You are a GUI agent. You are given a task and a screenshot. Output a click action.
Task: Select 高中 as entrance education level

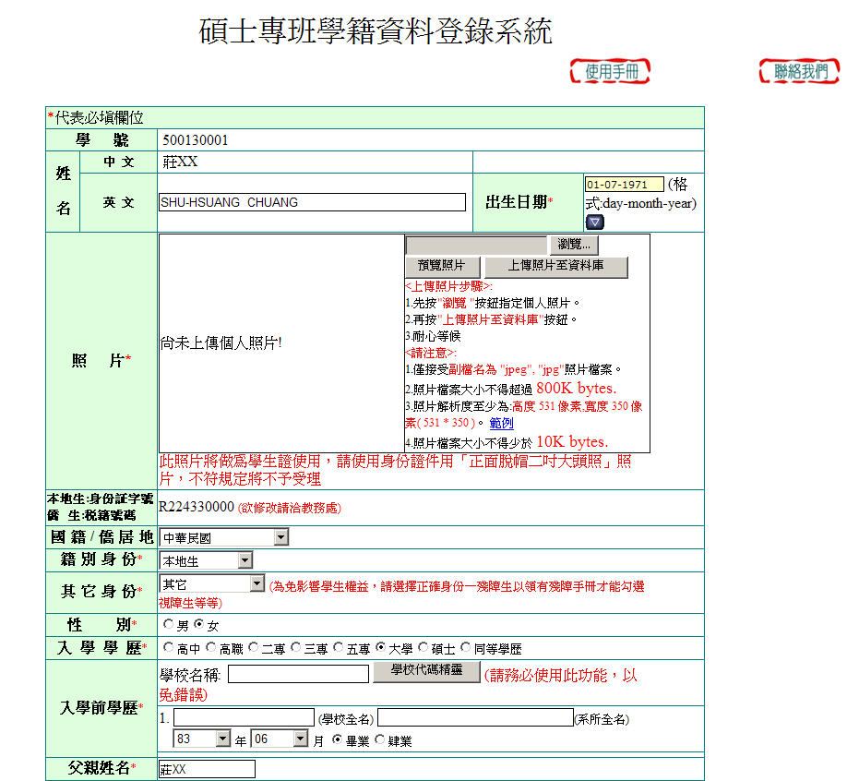(x=167, y=648)
